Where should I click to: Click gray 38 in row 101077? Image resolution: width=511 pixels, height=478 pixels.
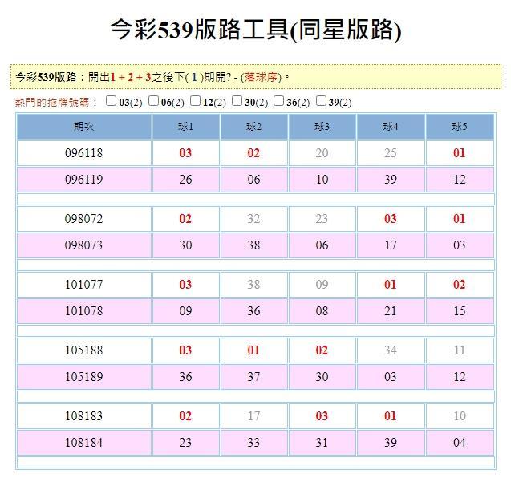(x=253, y=285)
